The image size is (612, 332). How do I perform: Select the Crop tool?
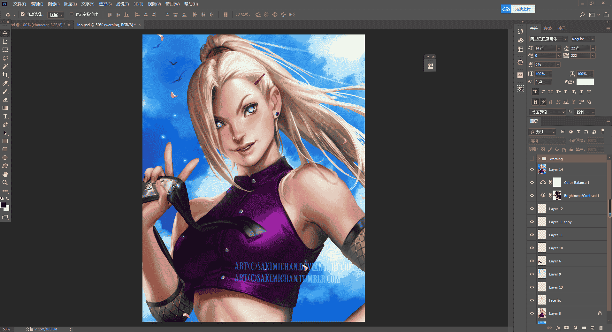(5, 75)
